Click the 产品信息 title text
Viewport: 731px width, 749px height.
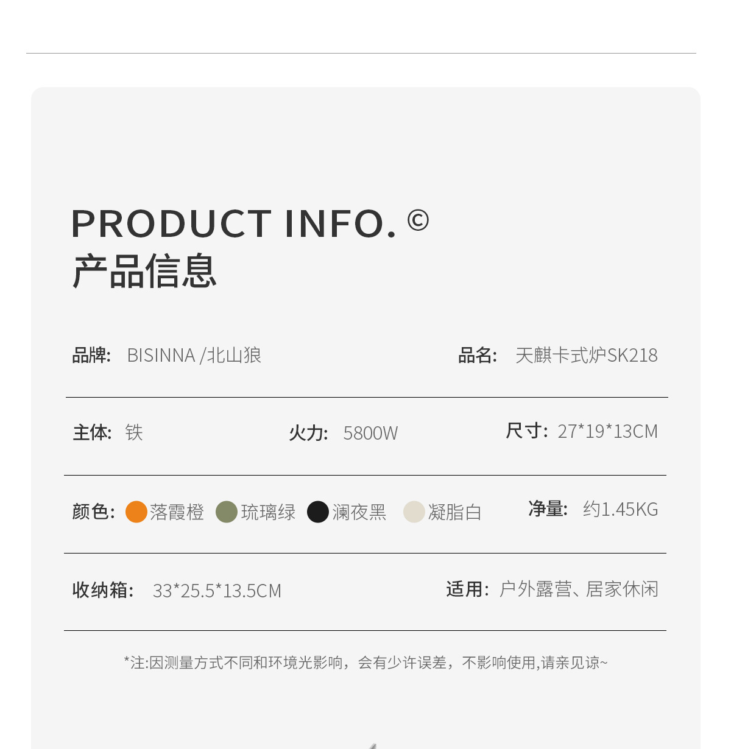[145, 271]
